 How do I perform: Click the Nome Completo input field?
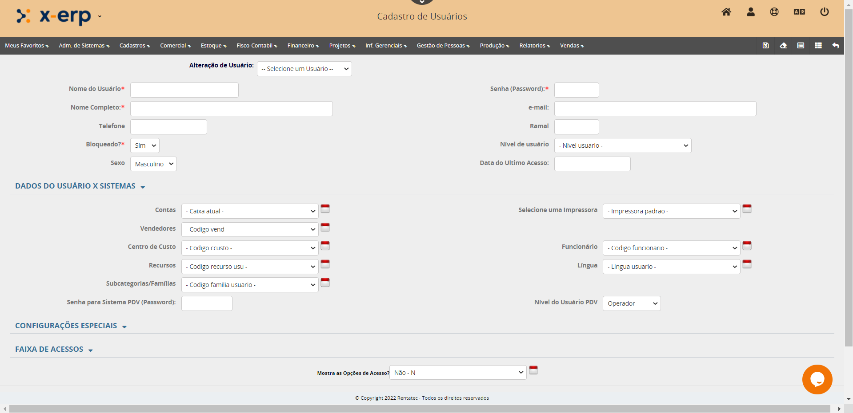[231, 109]
